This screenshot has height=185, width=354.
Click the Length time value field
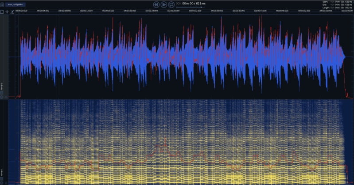click(341, 7)
